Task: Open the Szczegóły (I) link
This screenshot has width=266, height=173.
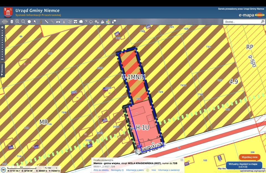Action: (117, 170)
